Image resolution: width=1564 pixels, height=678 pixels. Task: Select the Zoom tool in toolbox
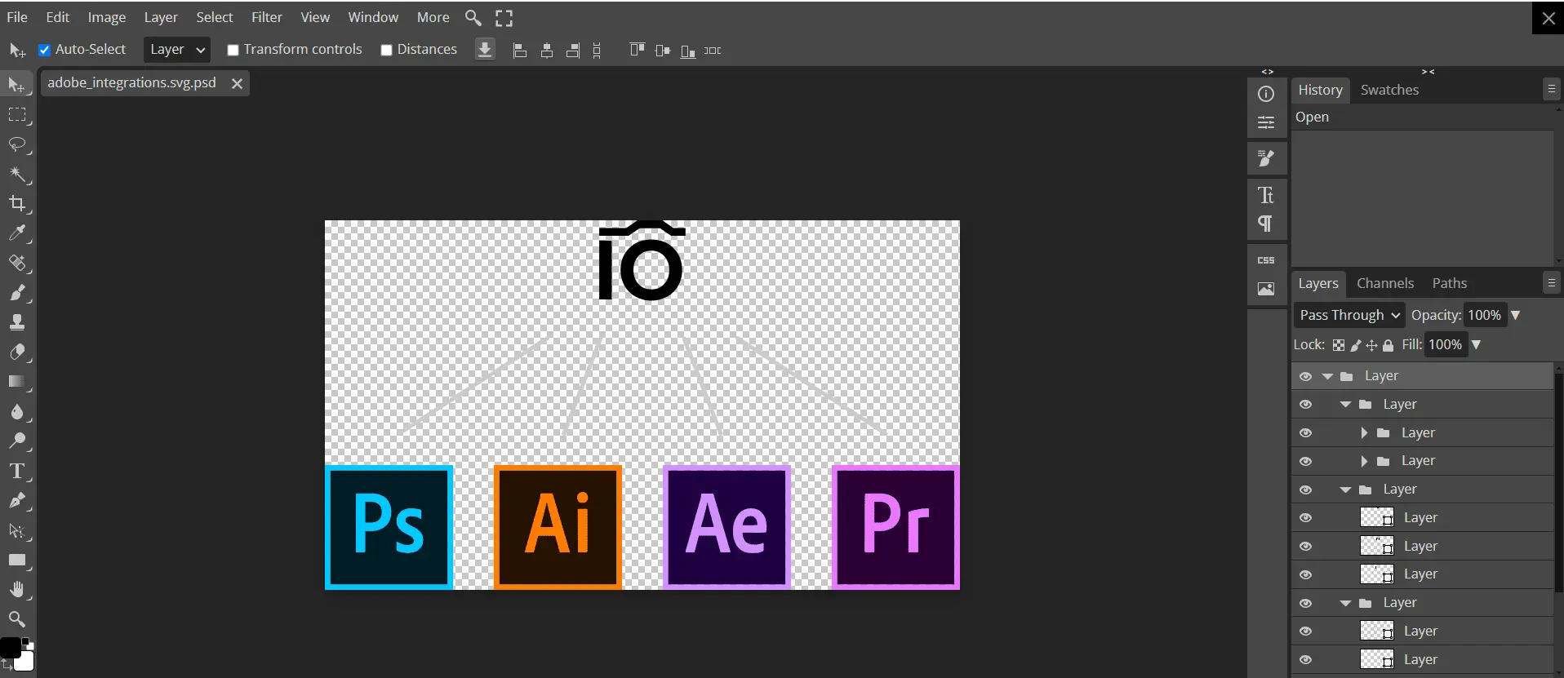(17, 618)
